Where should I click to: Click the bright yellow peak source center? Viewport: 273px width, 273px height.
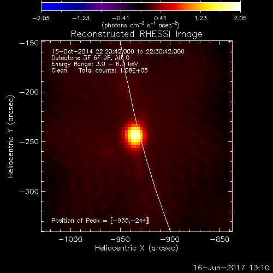tap(134, 135)
